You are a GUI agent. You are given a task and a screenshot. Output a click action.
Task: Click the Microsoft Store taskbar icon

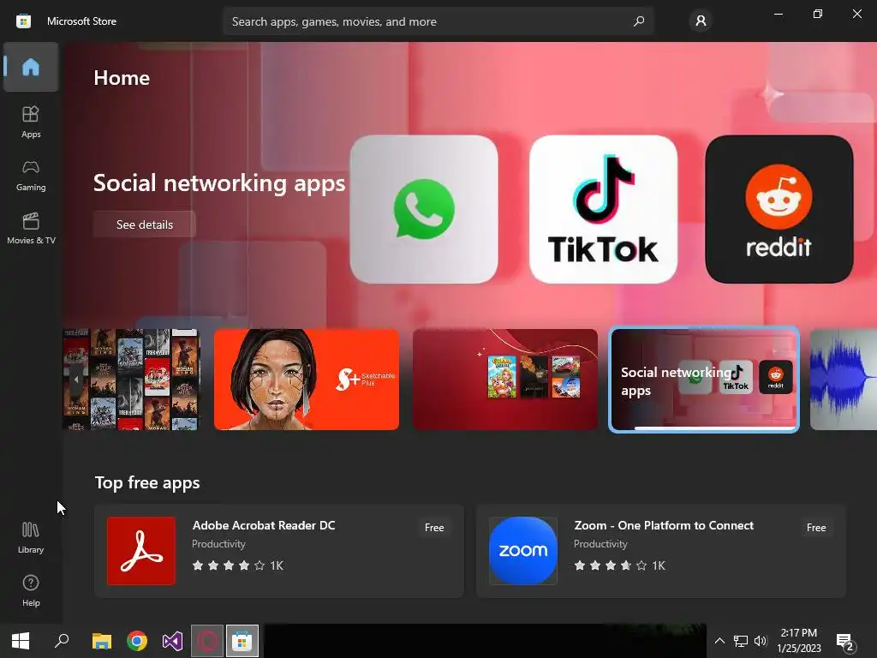242,641
